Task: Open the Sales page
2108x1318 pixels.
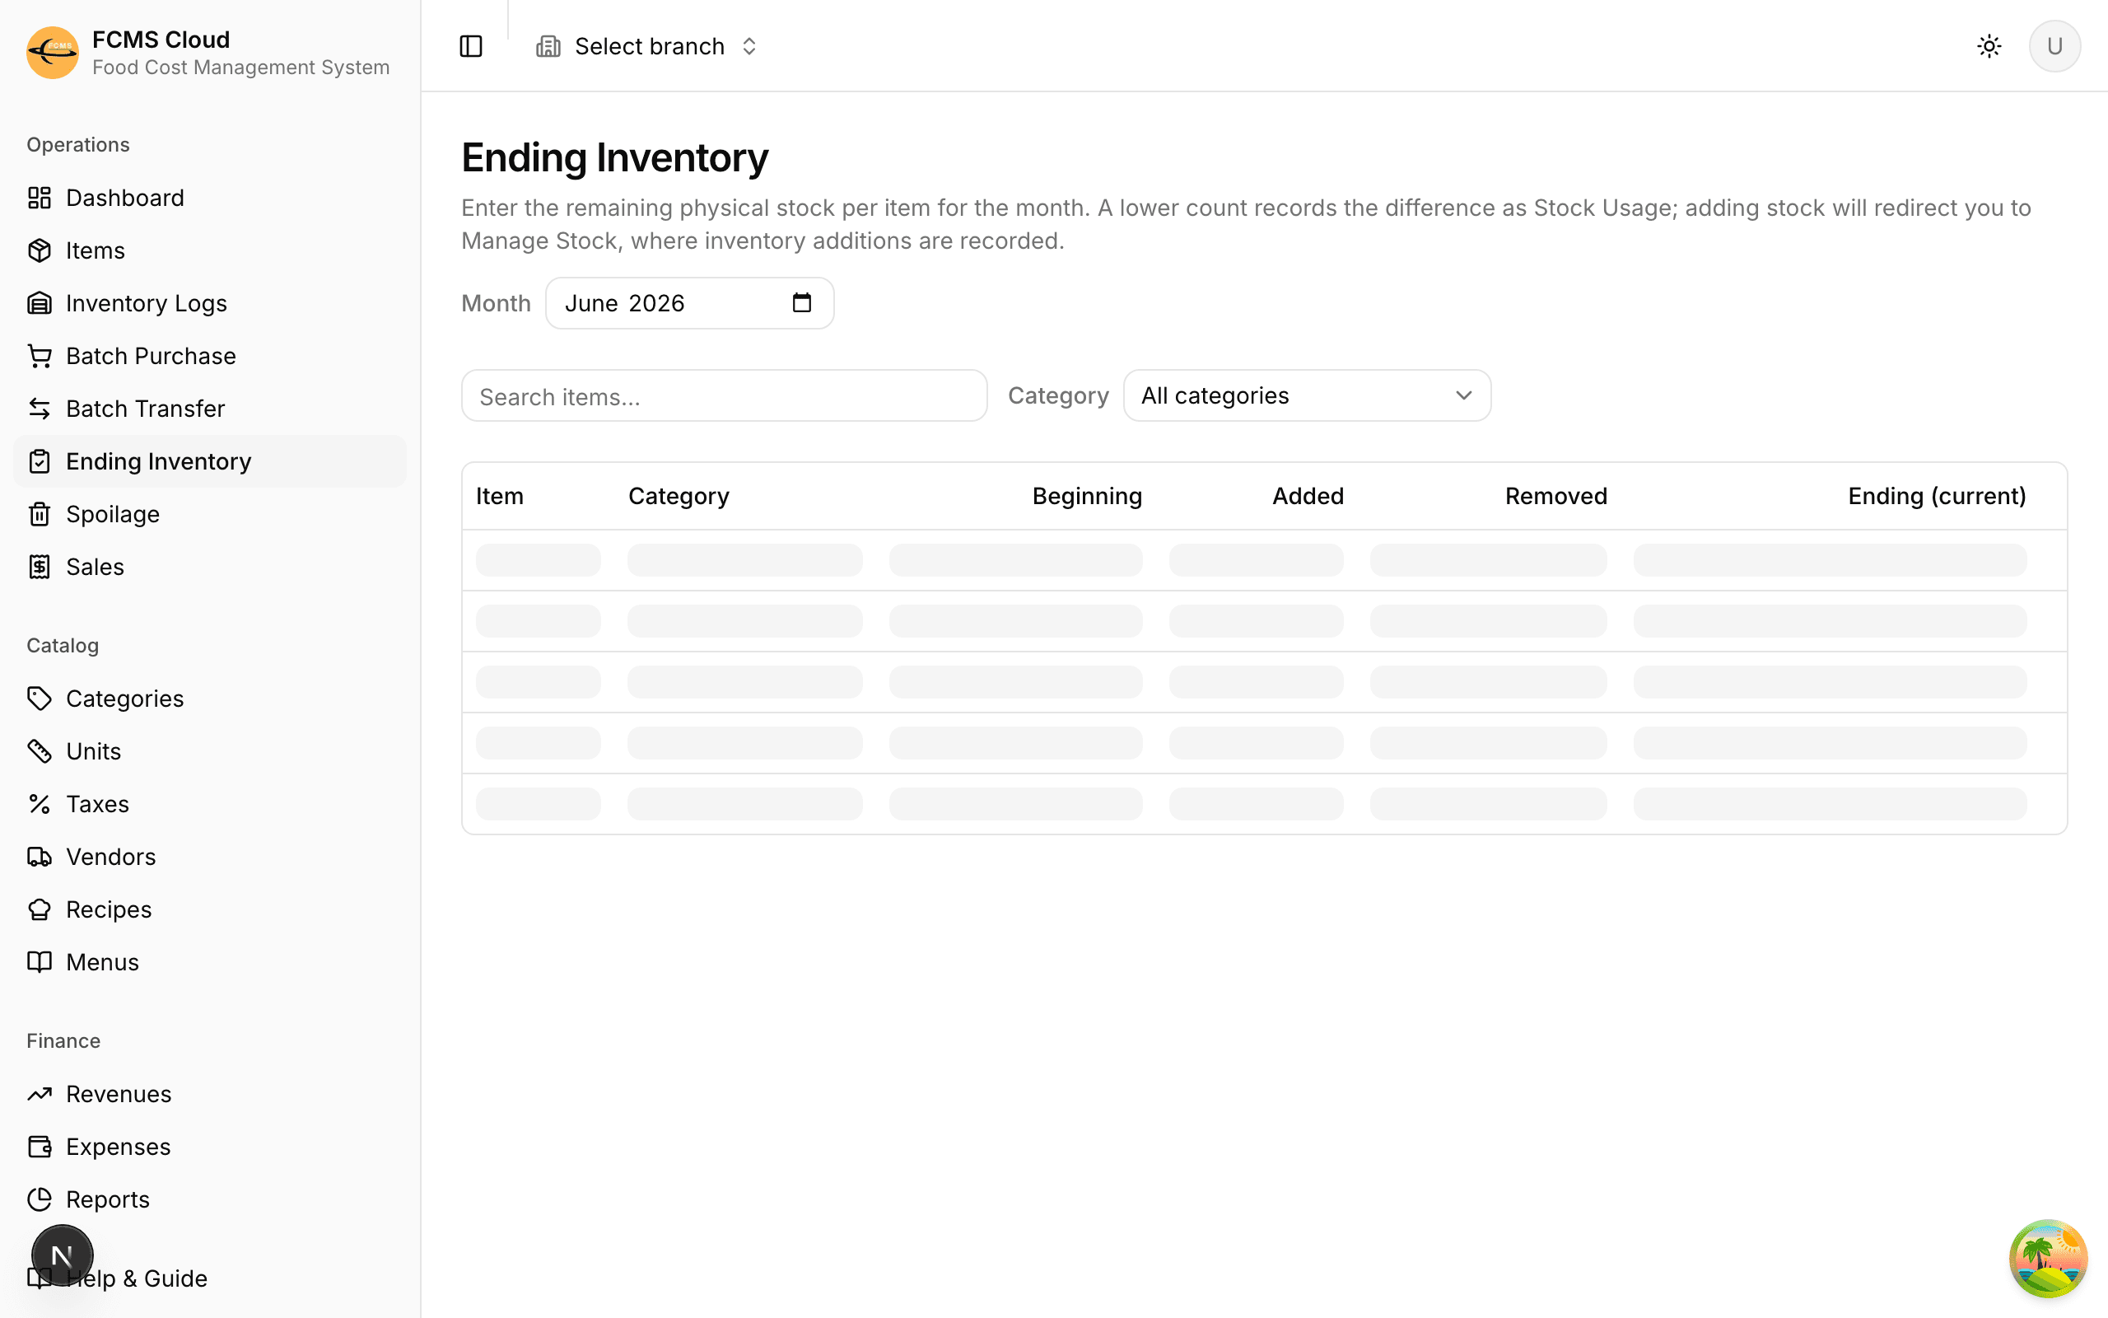Action: pos(210,567)
